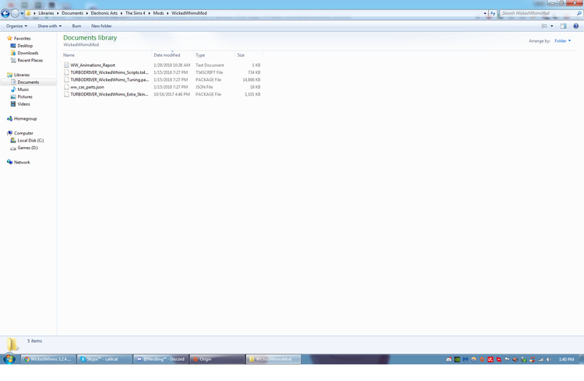Open the Windows Start menu
584x381 pixels.
(x=9, y=359)
